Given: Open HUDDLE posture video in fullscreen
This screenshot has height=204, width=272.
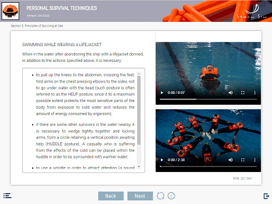Looking at the screenshot, I should (243, 160).
